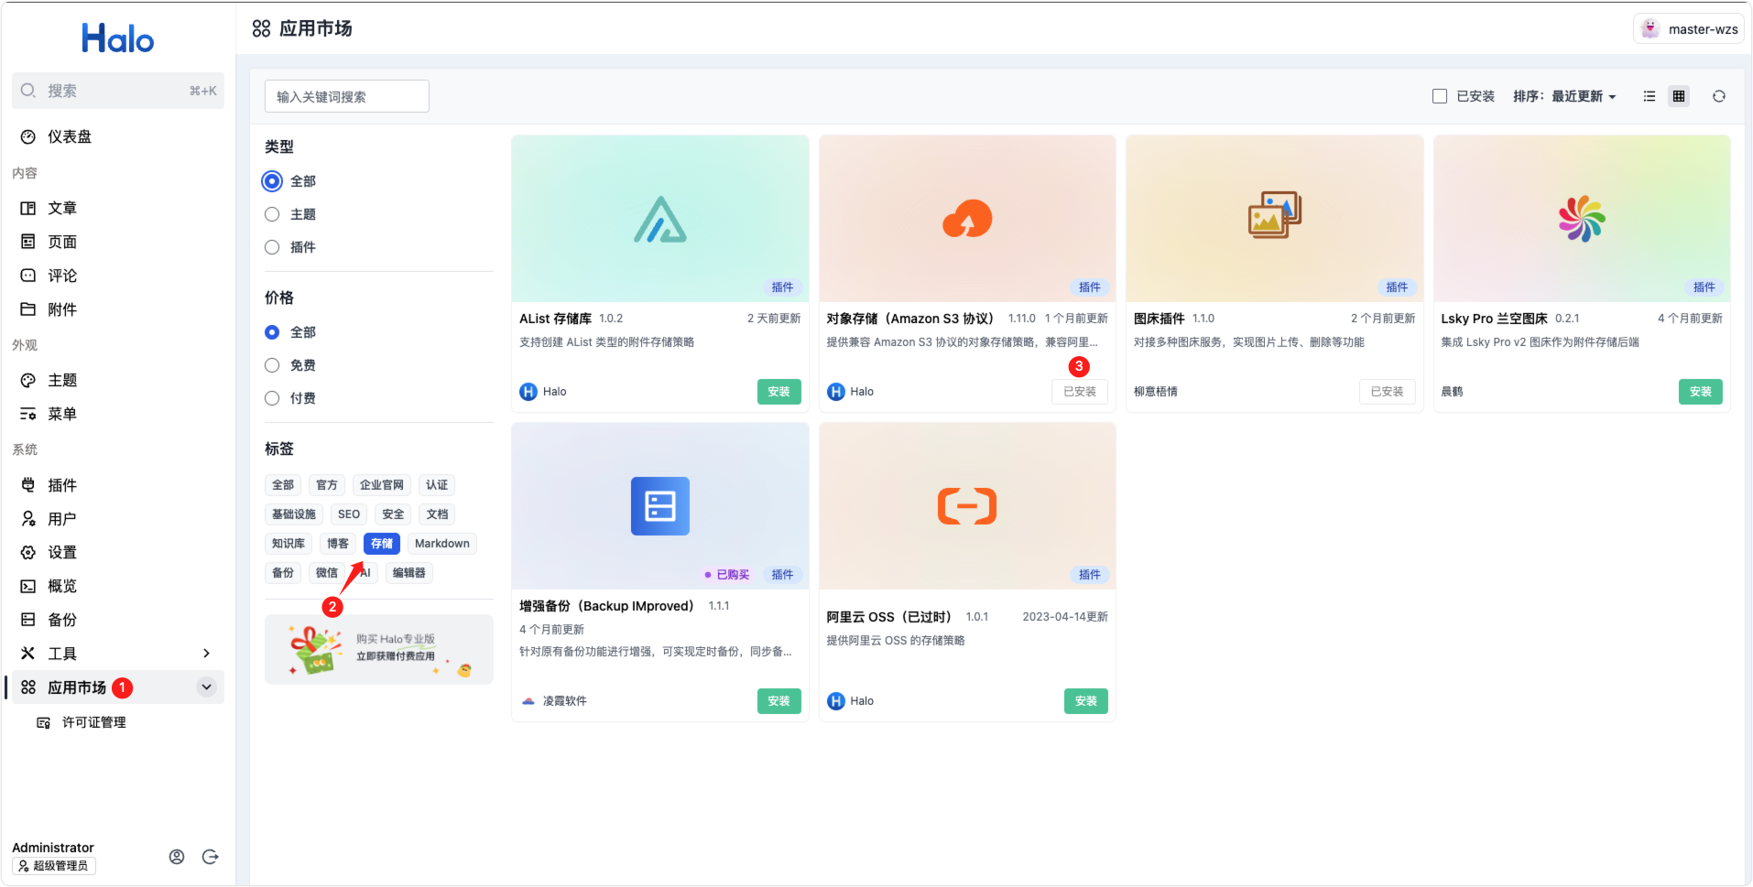Install the 阿里云 OSS plugin
The width and height of the screenshot is (1753, 887).
(x=1086, y=701)
